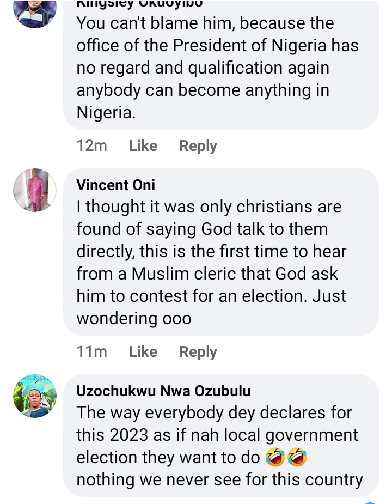Open the Vincent Oni profile name link

[x=116, y=185]
